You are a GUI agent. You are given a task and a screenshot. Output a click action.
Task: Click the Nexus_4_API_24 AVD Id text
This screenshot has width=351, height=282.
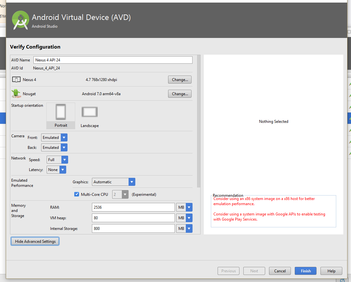[47, 68]
